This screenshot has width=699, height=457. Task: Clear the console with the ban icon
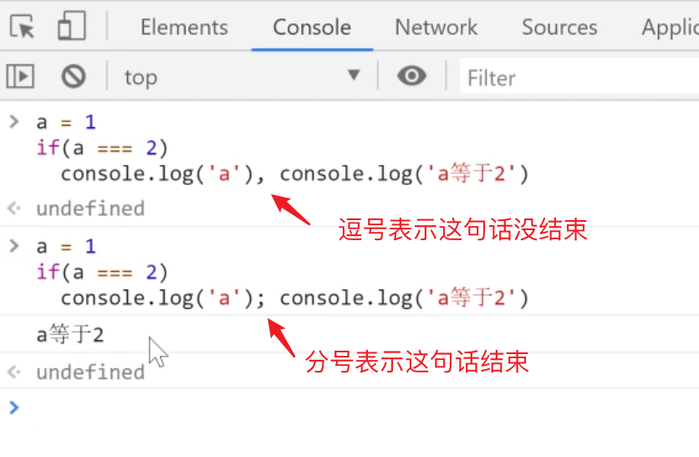click(74, 76)
